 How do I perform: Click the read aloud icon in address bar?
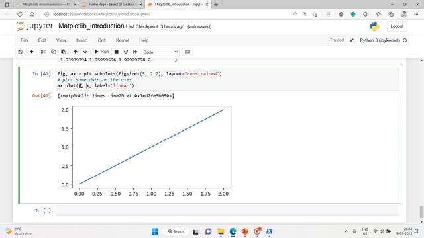(295, 14)
